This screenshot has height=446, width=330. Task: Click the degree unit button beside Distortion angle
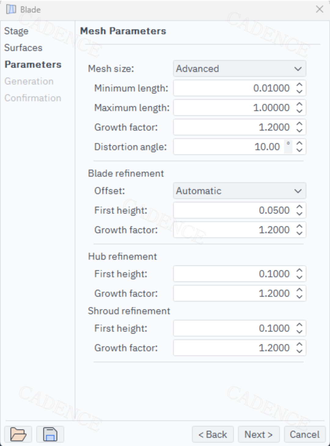pyautogui.click(x=288, y=146)
